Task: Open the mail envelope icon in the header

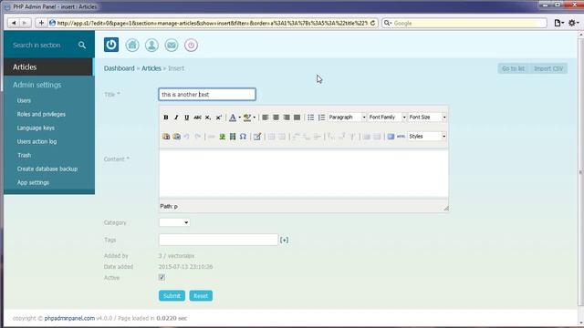Action: 172,45
